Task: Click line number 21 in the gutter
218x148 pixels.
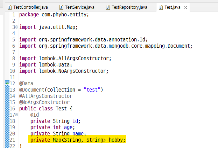Action: (x=12, y=140)
